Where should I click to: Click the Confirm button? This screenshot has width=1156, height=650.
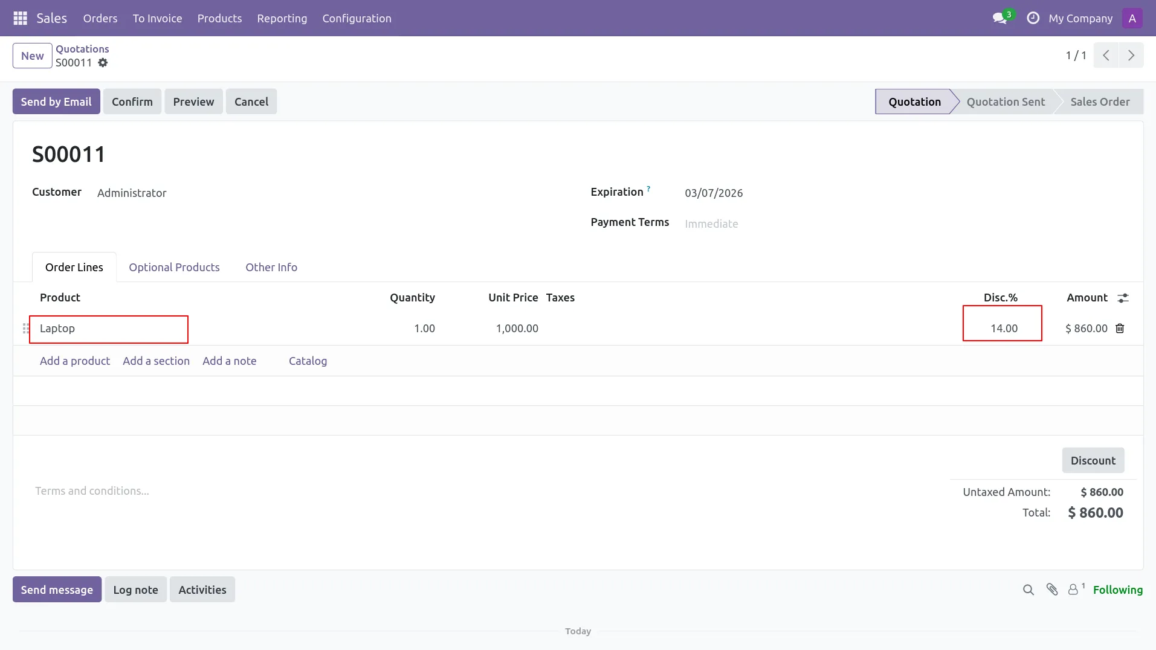[132, 101]
